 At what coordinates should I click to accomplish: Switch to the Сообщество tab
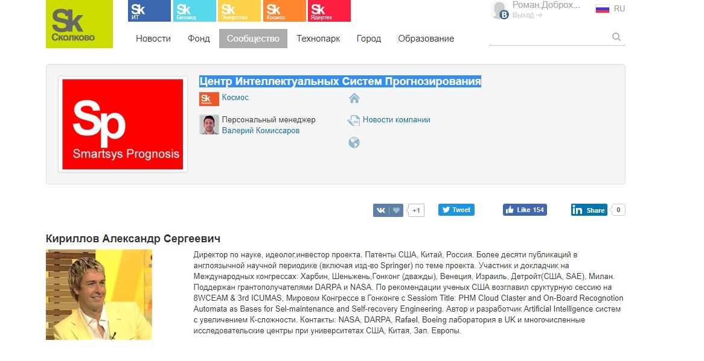tap(253, 38)
